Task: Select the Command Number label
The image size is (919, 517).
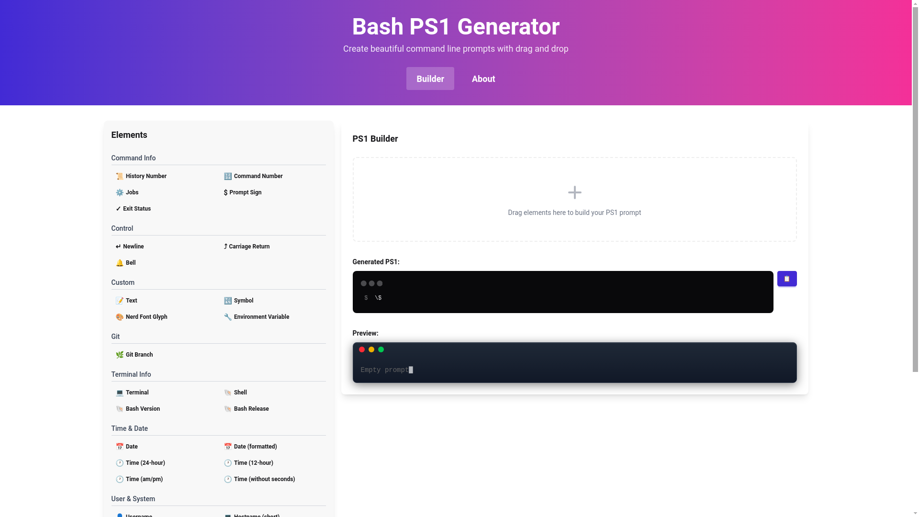Action: 258,176
